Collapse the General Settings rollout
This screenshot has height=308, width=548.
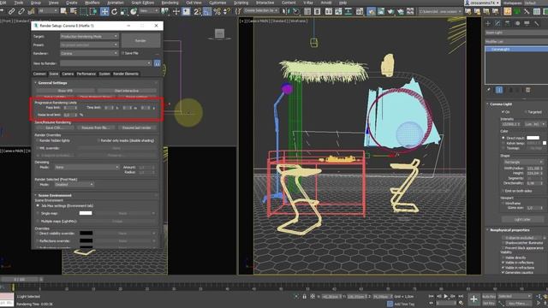[x=52, y=83]
